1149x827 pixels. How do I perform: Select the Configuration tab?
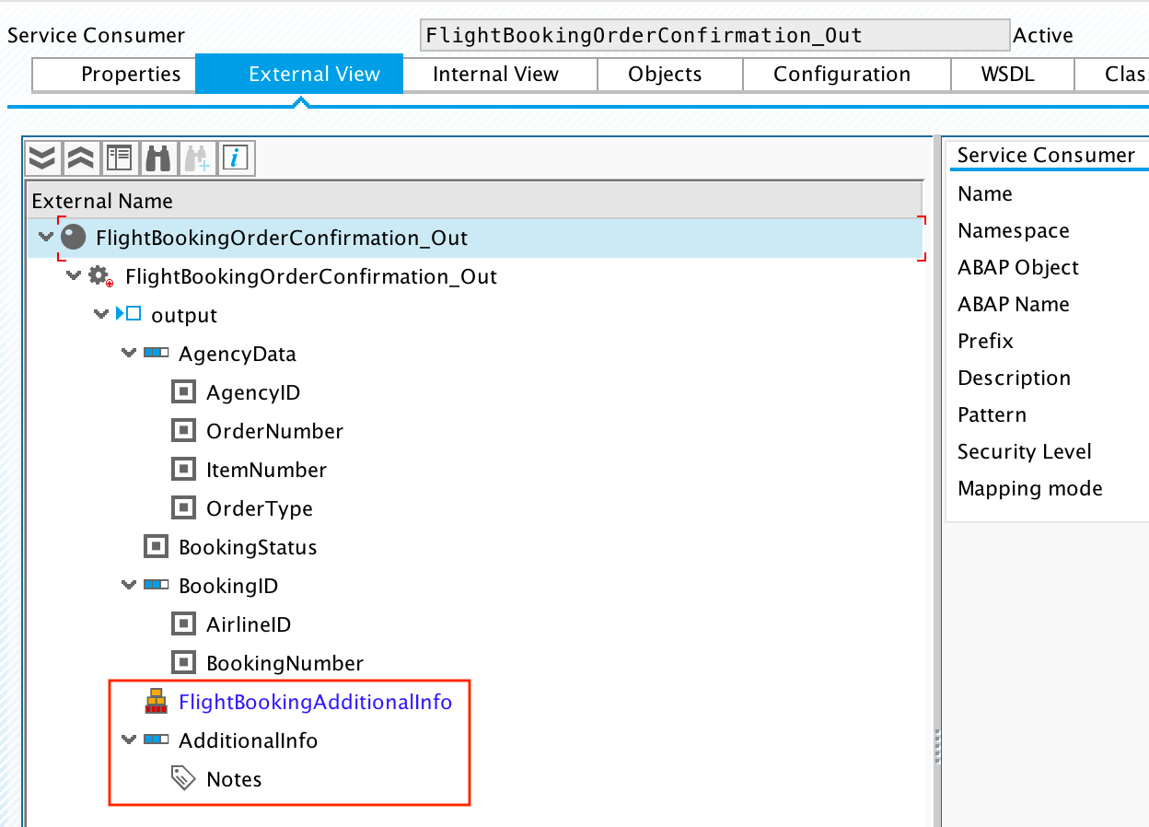point(845,74)
